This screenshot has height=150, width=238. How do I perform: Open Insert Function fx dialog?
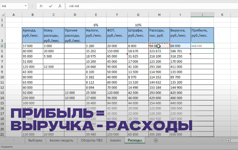(x=60, y=6)
